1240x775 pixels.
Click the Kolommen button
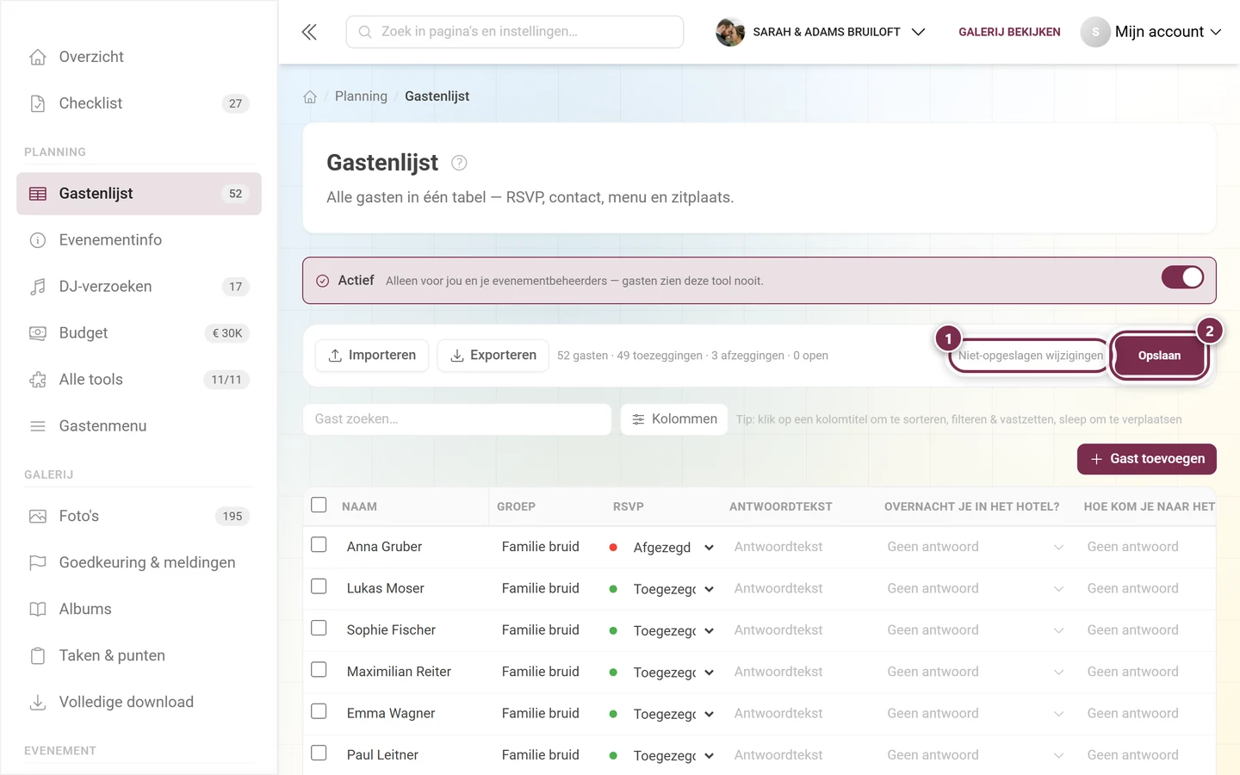674,419
